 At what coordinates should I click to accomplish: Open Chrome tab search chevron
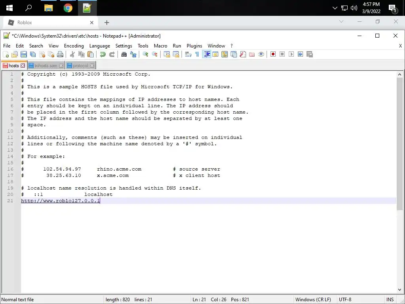click(341, 21)
